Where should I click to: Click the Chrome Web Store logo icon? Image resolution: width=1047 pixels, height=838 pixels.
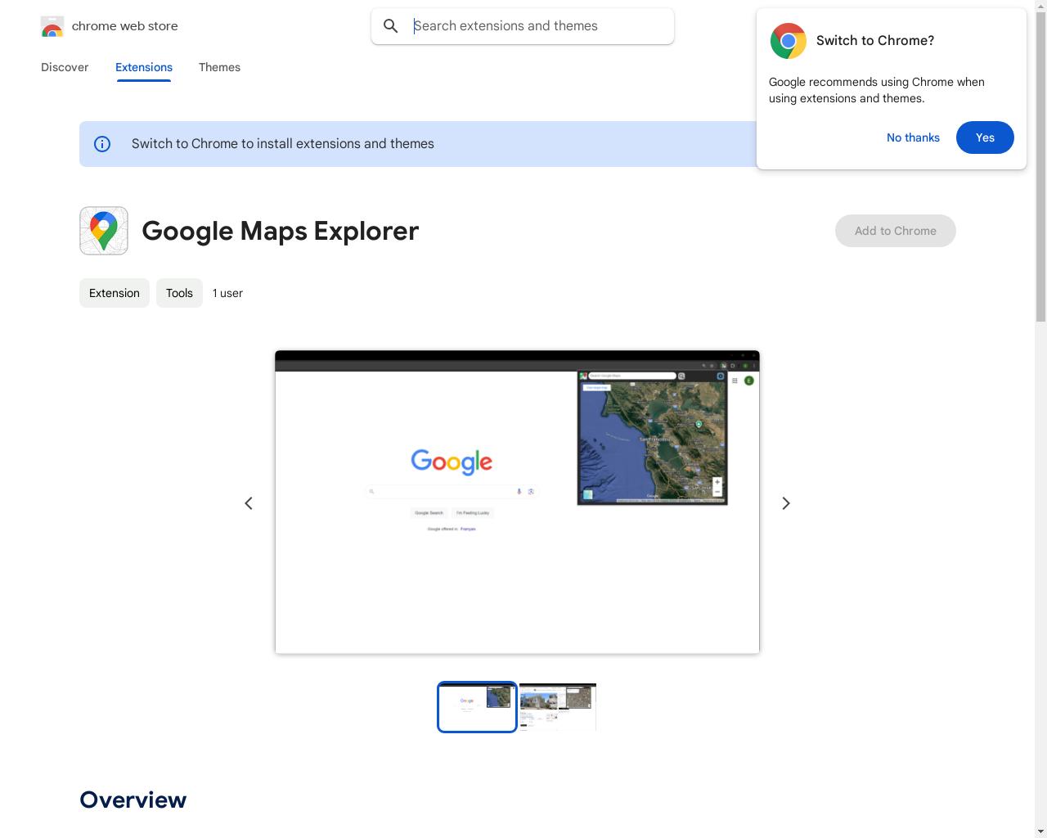(52, 26)
